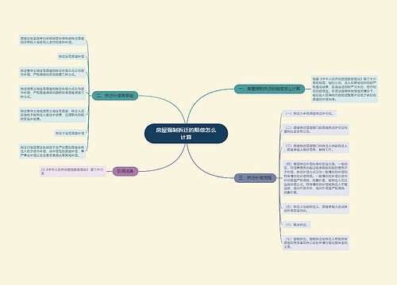This screenshot has height=285, width=397.
Task: Select the leaf node 拆迁住宅房屋补偿
Action: pyautogui.click(x=71, y=56)
